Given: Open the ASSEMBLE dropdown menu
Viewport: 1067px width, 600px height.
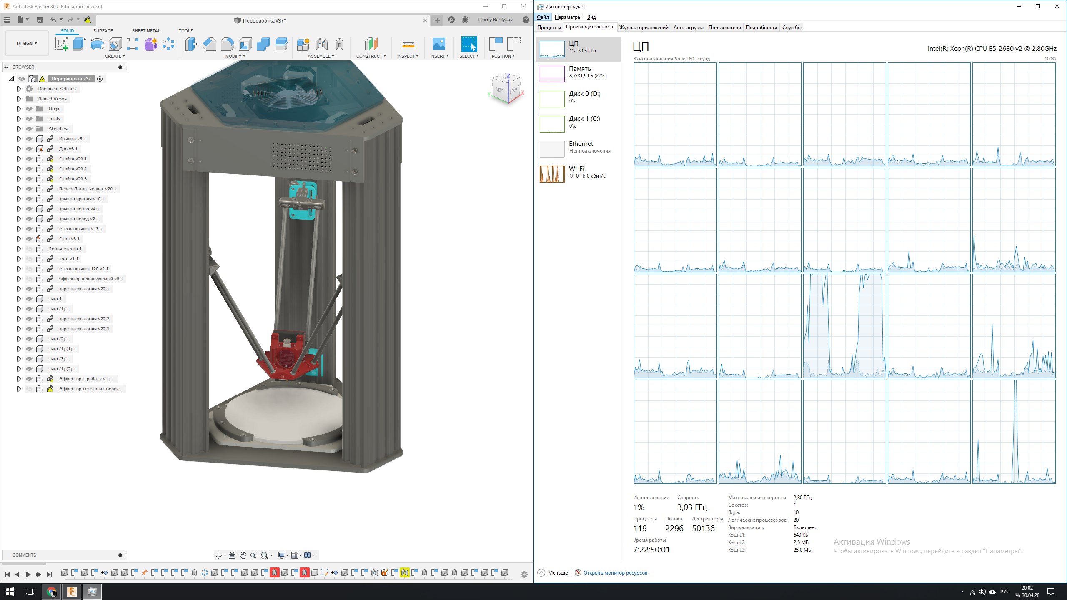Looking at the screenshot, I should tap(321, 56).
